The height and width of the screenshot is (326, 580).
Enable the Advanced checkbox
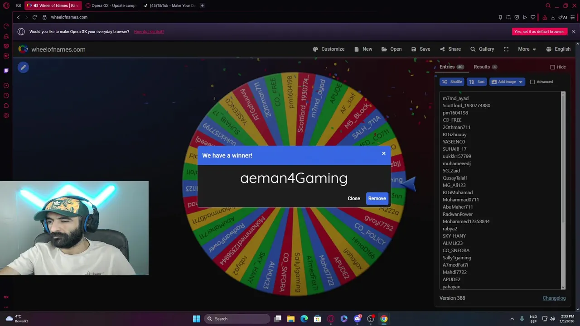click(532, 82)
